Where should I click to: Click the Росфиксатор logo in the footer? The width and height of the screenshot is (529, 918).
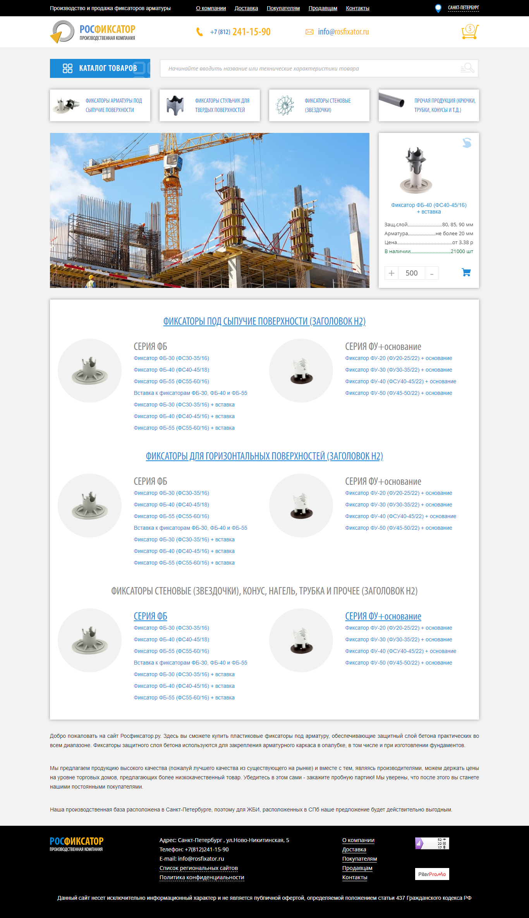click(x=77, y=844)
